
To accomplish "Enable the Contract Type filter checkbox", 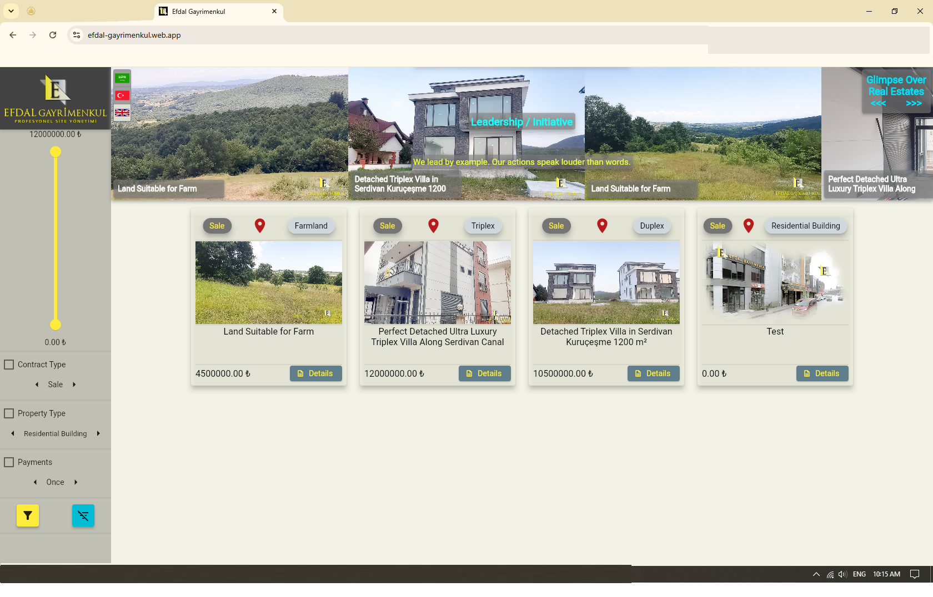I will [9, 365].
